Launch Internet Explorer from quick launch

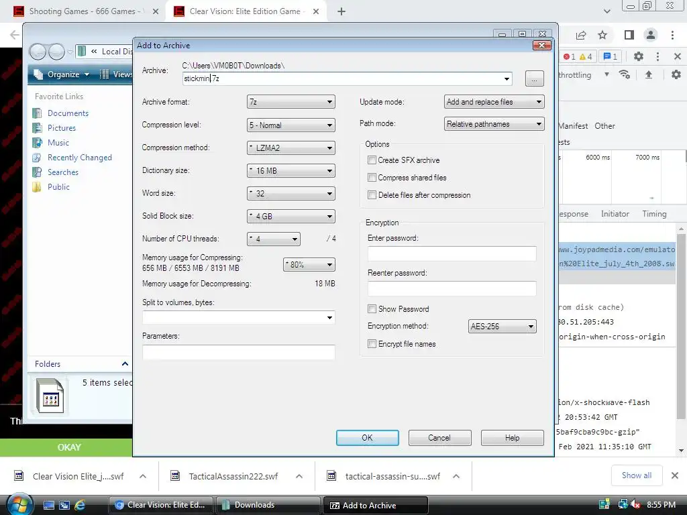(81, 505)
